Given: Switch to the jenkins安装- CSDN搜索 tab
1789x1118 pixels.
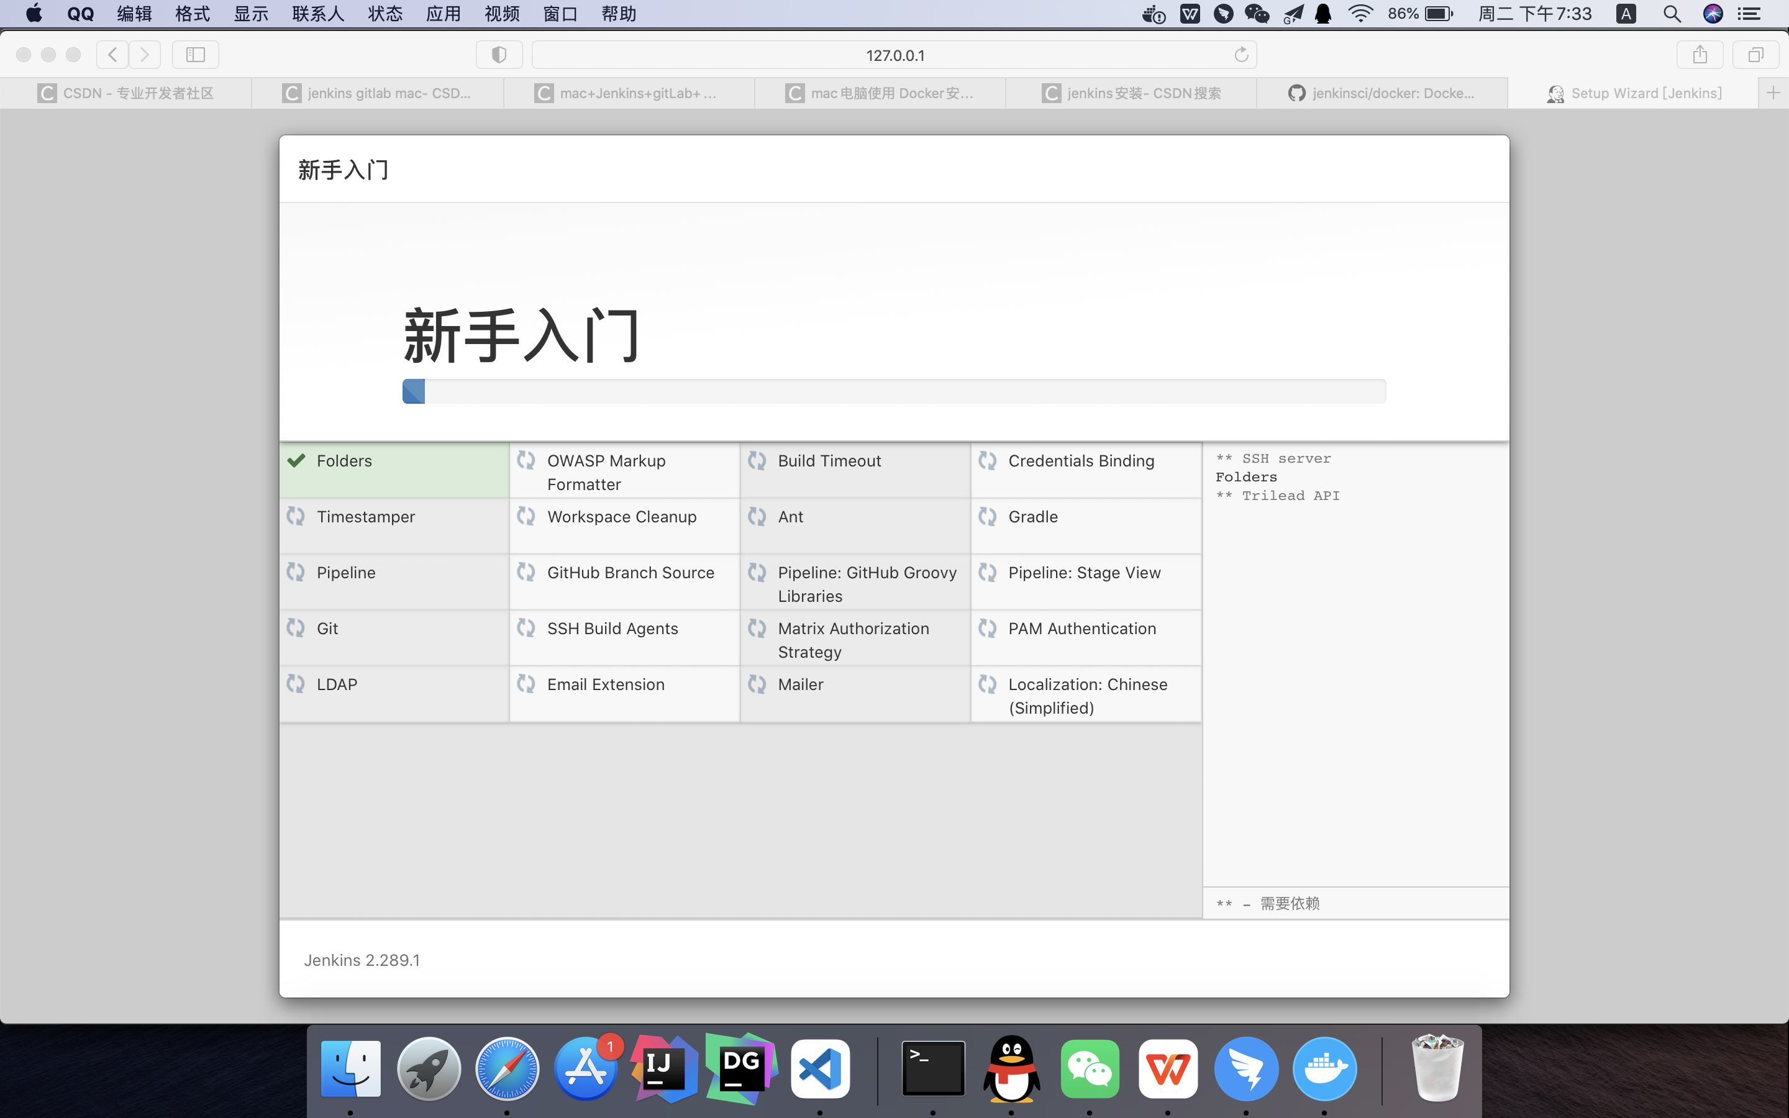Looking at the screenshot, I should 1131,93.
